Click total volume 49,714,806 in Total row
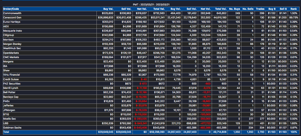The width and height of the screenshot is (301, 136). click(x=219, y=132)
